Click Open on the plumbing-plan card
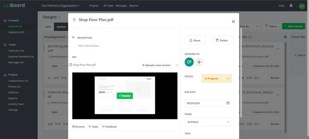This screenshot has height=139, width=309. (x=54, y=66)
